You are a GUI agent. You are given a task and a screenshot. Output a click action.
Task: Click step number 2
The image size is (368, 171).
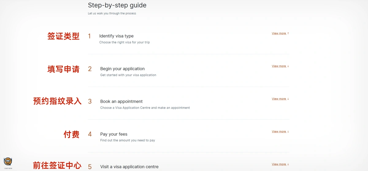(90, 69)
